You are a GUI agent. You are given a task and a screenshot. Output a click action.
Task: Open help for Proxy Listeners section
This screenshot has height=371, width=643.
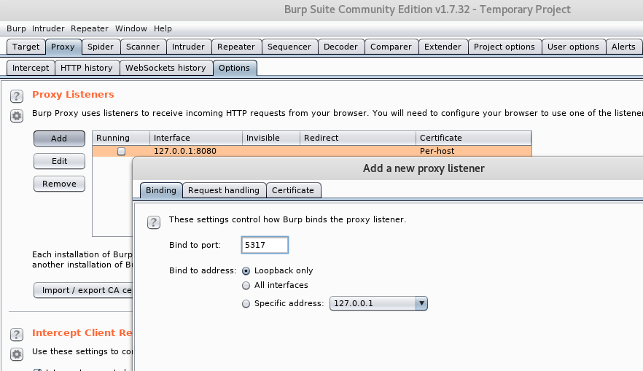(16, 96)
